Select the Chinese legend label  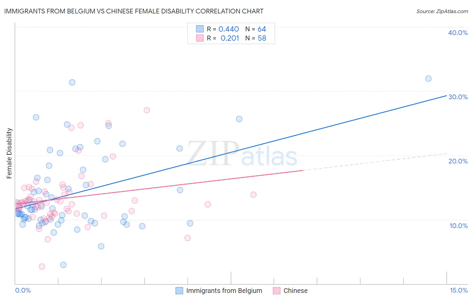point(295,291)
